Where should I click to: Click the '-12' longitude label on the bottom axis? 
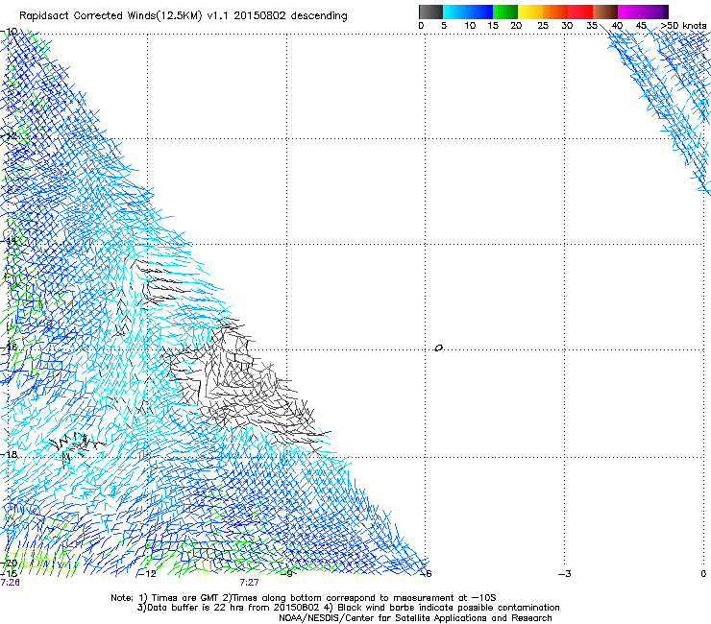click(x=146, y=574)
